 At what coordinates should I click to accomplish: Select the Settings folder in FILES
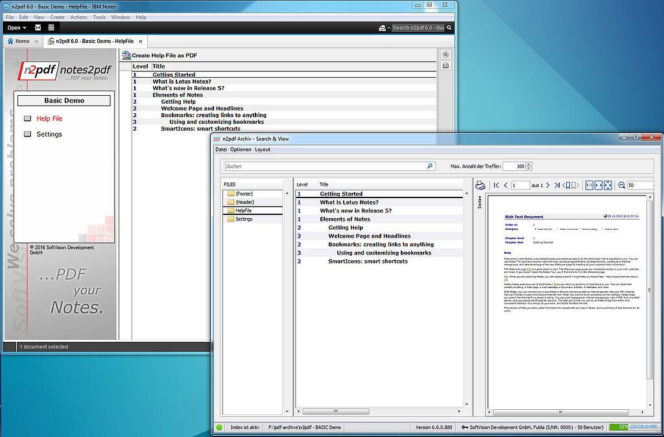(x=253, y=219)
